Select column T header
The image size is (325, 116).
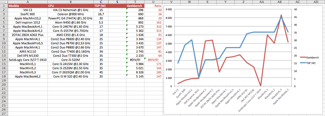(x=135, y=2)
